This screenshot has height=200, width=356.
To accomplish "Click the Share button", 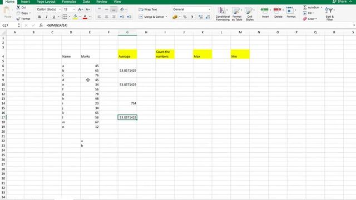I will coord(340,2).
